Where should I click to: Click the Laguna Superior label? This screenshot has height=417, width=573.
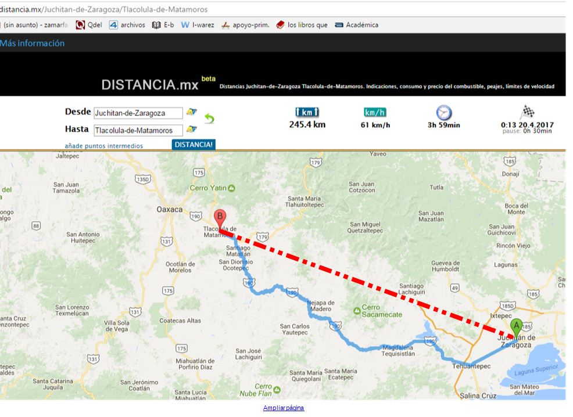pyautogui.click(x=536, y=371)
